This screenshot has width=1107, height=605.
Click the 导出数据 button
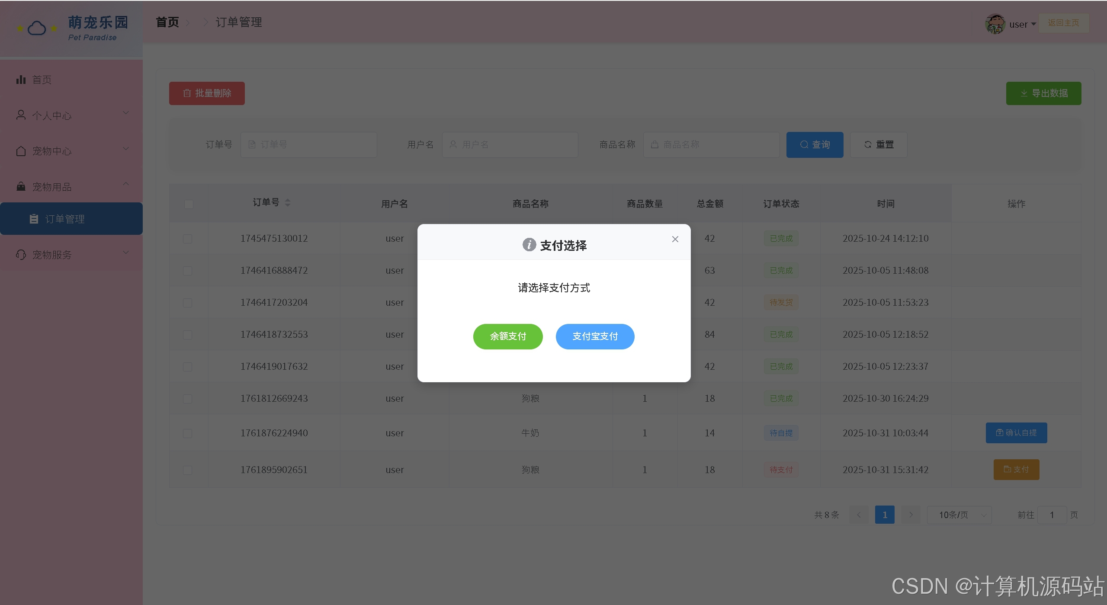point(1043,93)
